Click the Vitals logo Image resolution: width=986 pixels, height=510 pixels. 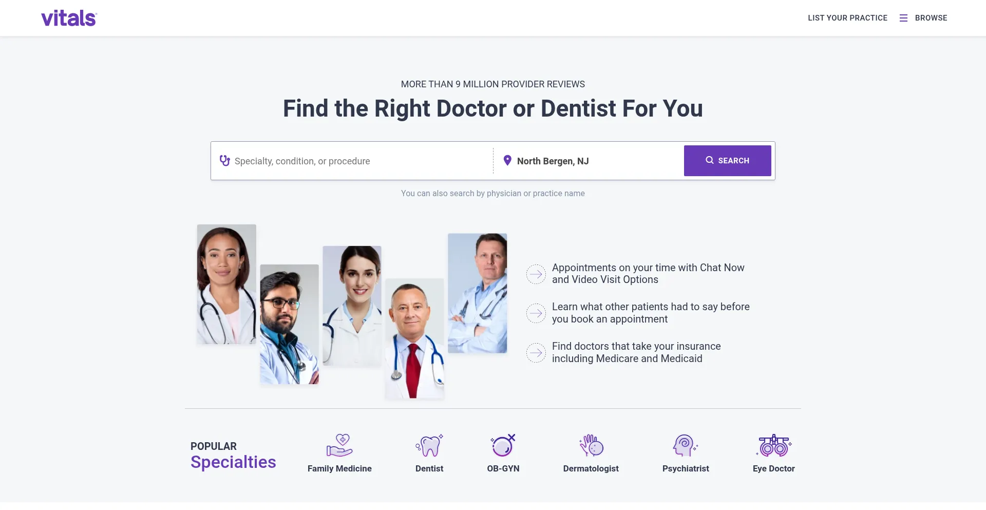point(69,18)
